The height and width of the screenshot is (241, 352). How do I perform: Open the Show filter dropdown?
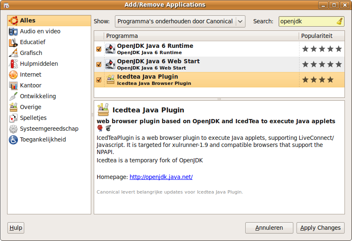180,21
